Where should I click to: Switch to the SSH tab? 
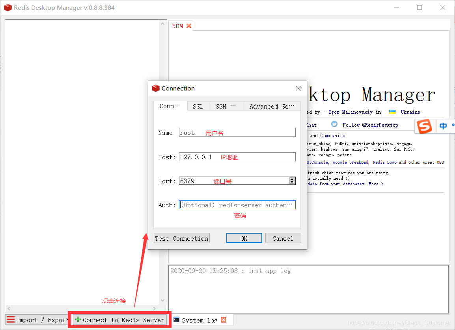(226, 106)
